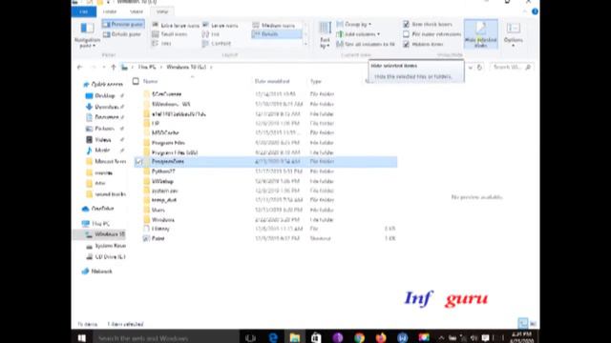Expand the layout gallery more arrow
Image resolution: width=611 pixels, height=343 pixels.
[305, 44]
